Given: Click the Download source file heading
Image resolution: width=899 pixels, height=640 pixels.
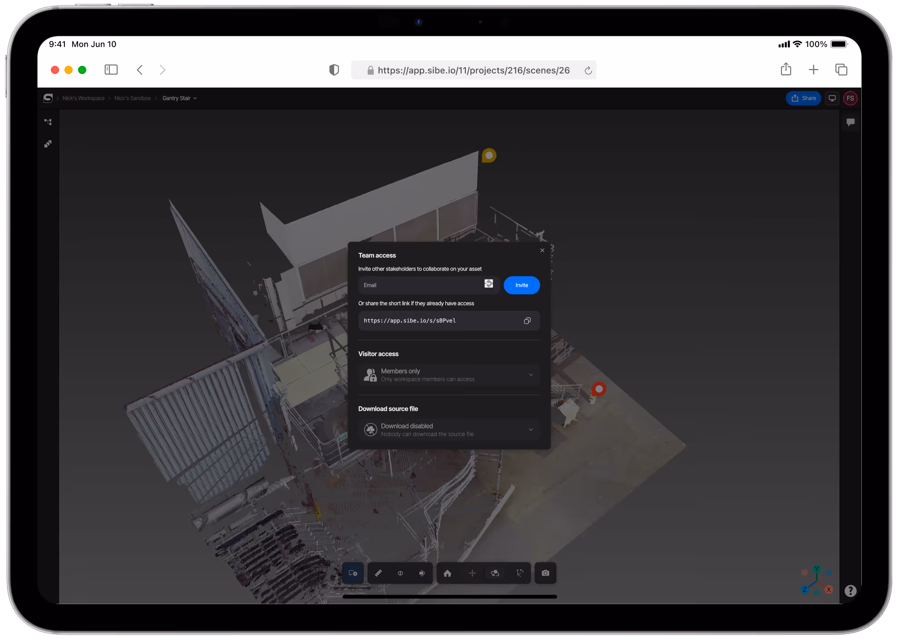Looking at the screenshot, I should [x=388, y=409].
